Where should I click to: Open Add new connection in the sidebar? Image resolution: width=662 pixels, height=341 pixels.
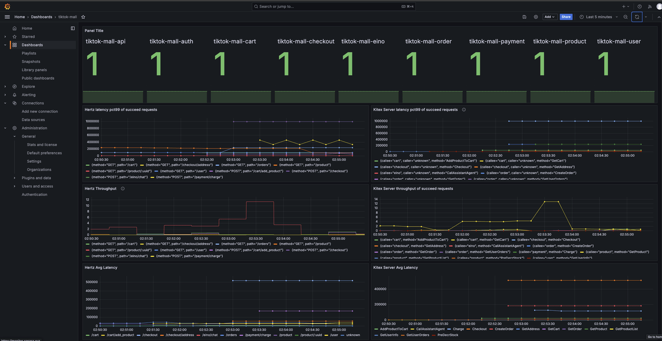click(40, 112)
